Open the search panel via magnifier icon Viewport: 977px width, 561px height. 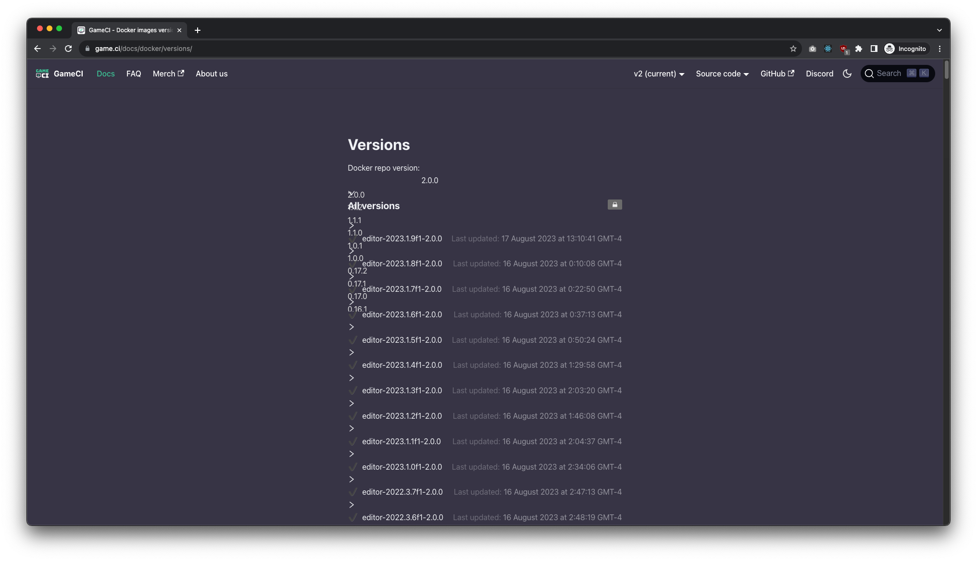coord(869,73)
